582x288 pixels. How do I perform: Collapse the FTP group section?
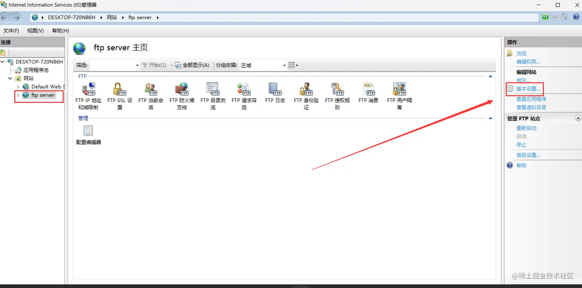click(x=490, y=77)
